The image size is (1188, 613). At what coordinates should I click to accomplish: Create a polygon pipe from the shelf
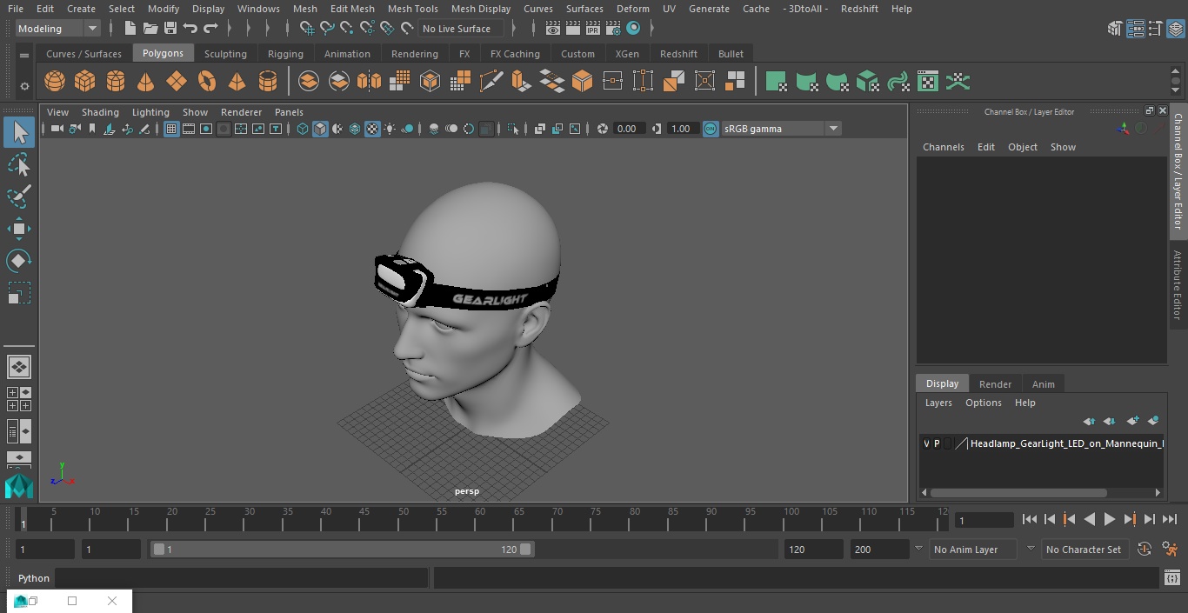pyautogui.click(x=268, y=82)
